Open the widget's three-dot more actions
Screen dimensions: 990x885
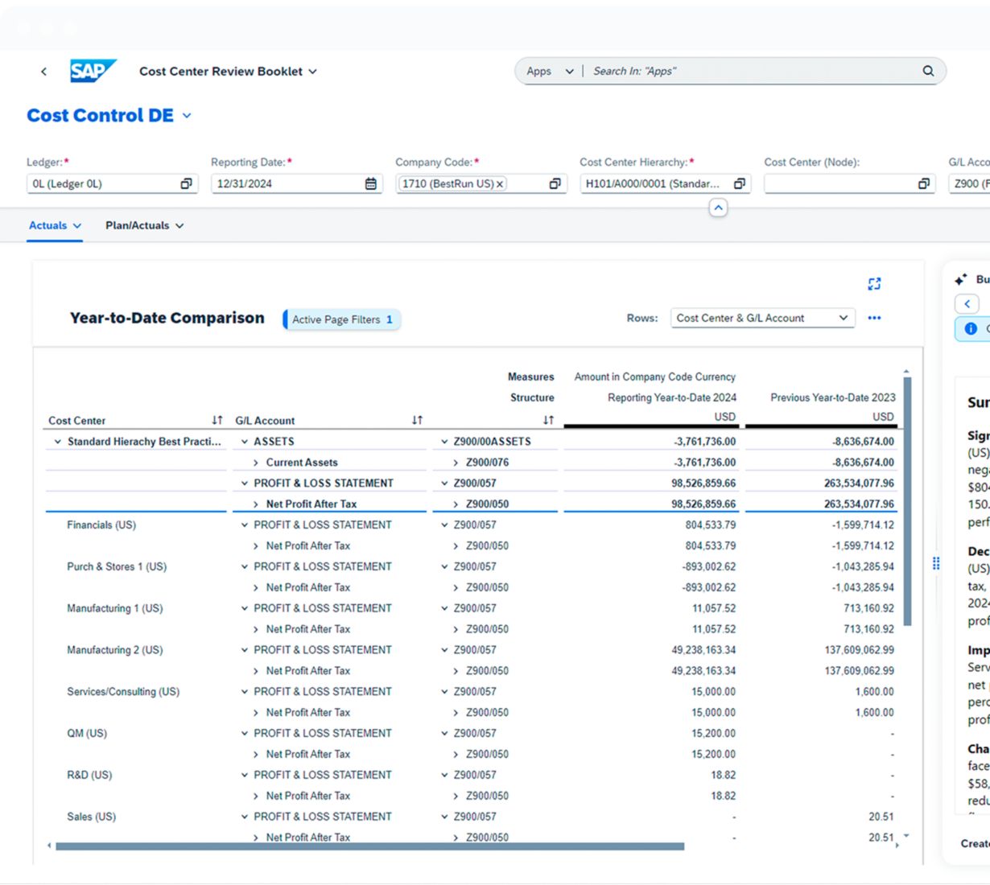(874, 318)
